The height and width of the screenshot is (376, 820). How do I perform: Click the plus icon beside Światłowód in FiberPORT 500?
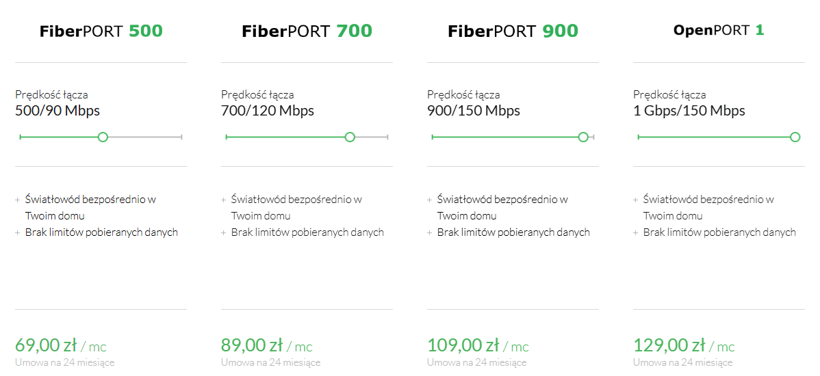pyautogui.click(x=17, y=200)
